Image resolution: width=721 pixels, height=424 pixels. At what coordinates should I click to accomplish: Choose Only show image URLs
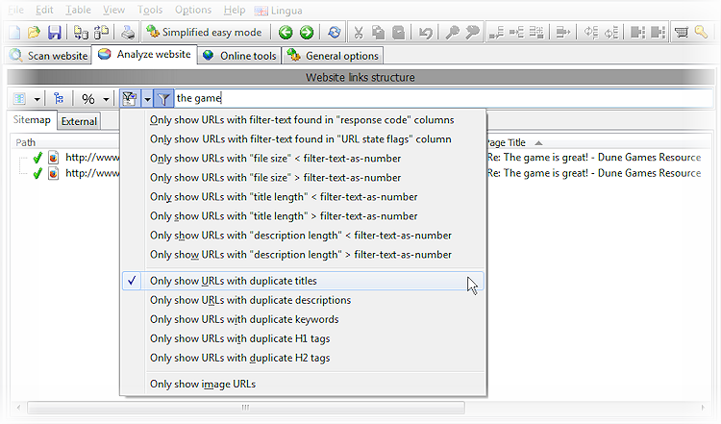coord(302,385)
